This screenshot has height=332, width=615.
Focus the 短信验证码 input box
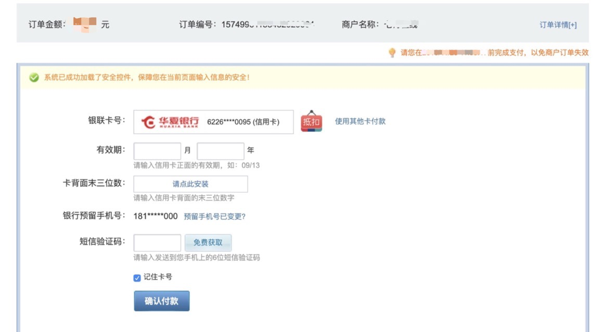pyautogui.click(x=157, y=242)
